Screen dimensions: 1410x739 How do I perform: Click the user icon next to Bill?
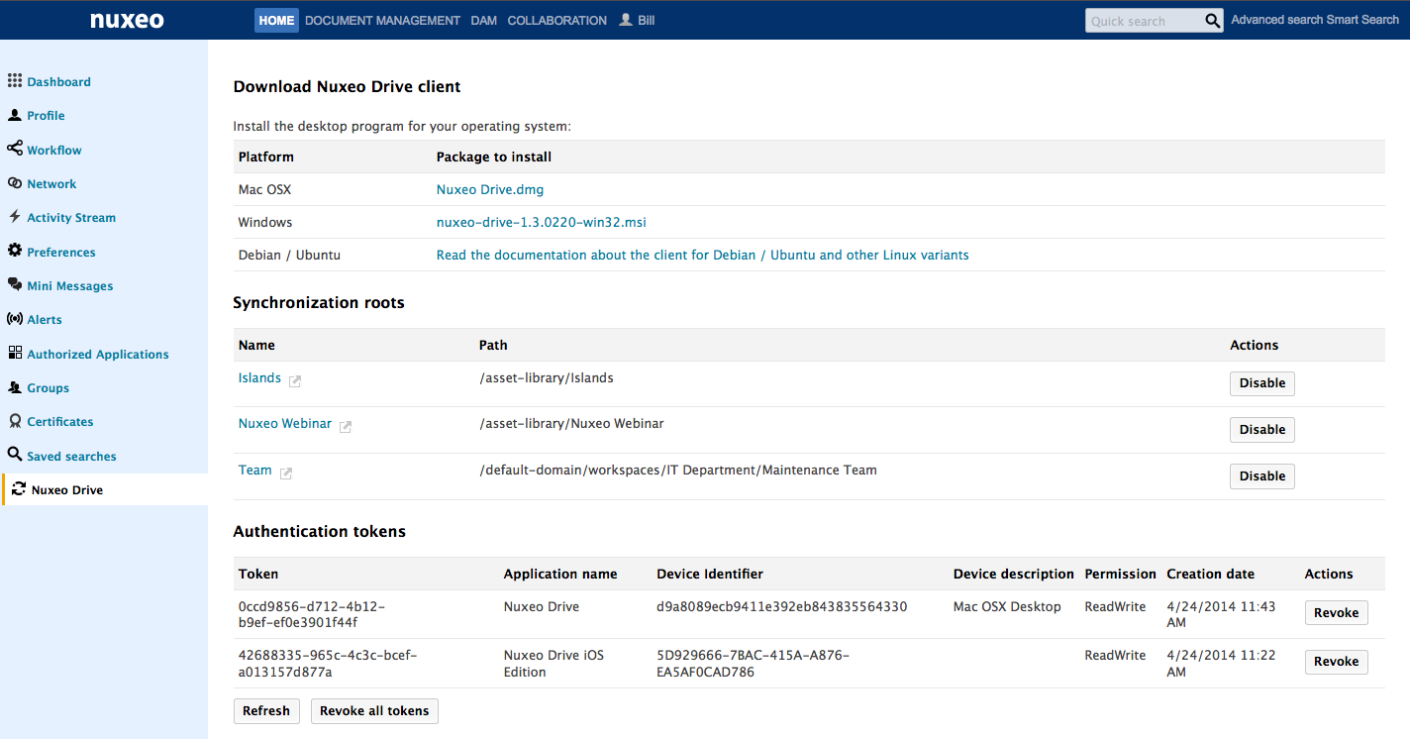[626, 20]
